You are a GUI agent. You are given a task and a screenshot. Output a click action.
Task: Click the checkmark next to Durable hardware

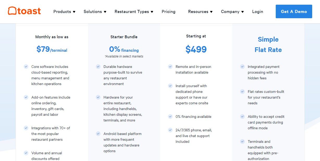pos(98,67)
